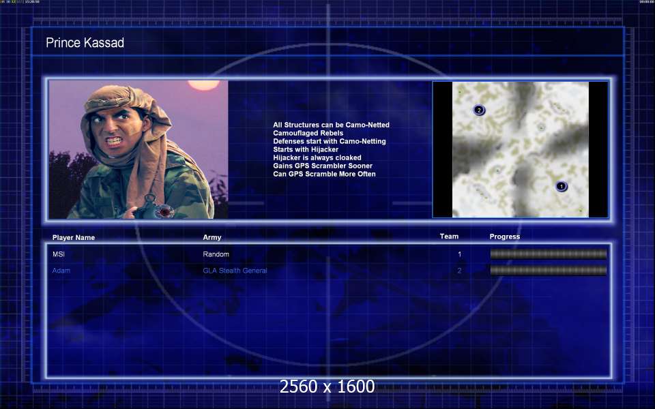Click Adam's loading progress bar
Image resolution: width=655 pixels, height=409 pixels.
click(548, 271)
